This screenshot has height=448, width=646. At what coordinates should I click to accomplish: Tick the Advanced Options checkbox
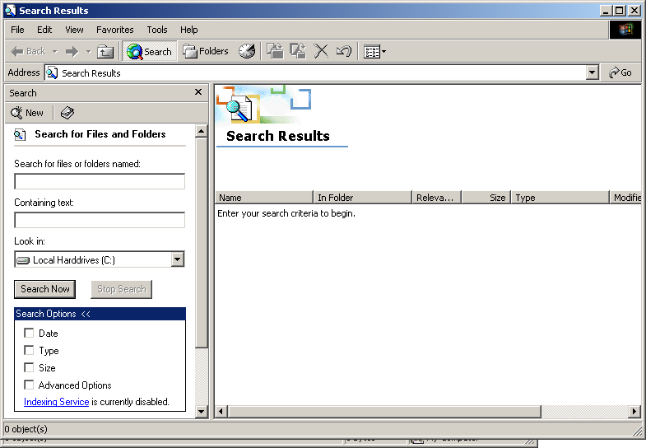pyautogui.click(x=30, y=385)
